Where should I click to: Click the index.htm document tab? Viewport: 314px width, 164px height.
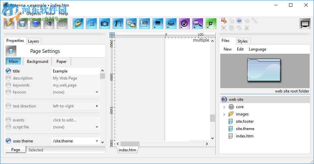(127, 150)
